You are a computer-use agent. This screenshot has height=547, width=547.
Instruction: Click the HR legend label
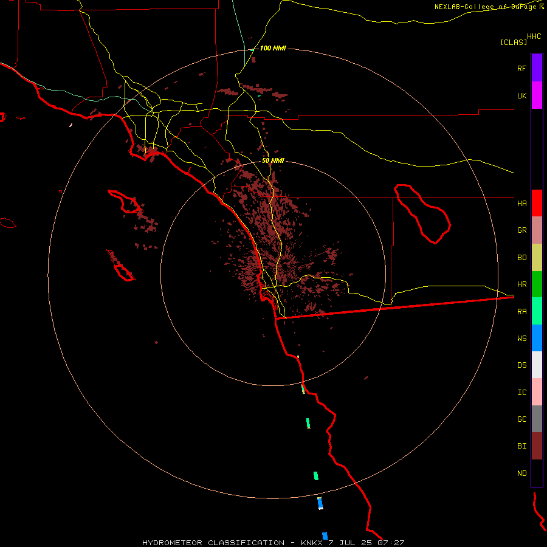point(521,284)
